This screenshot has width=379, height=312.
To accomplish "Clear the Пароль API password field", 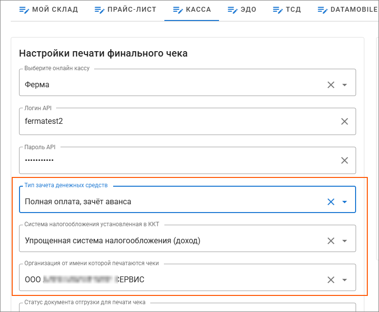I will click(344, 160).
